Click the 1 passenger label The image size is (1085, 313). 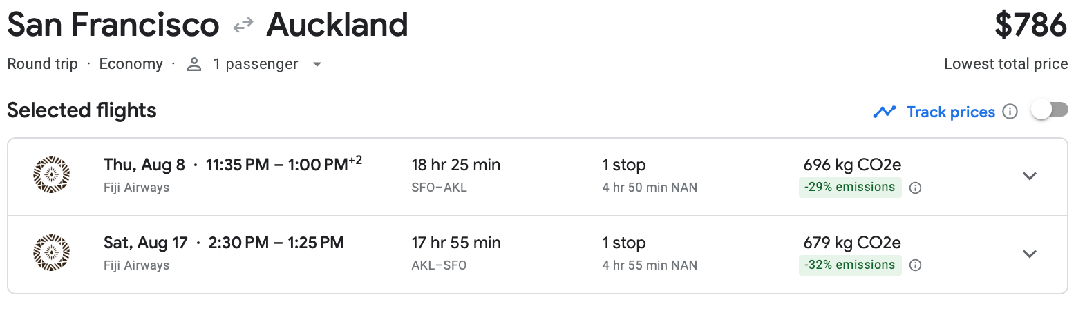[255, 64]
